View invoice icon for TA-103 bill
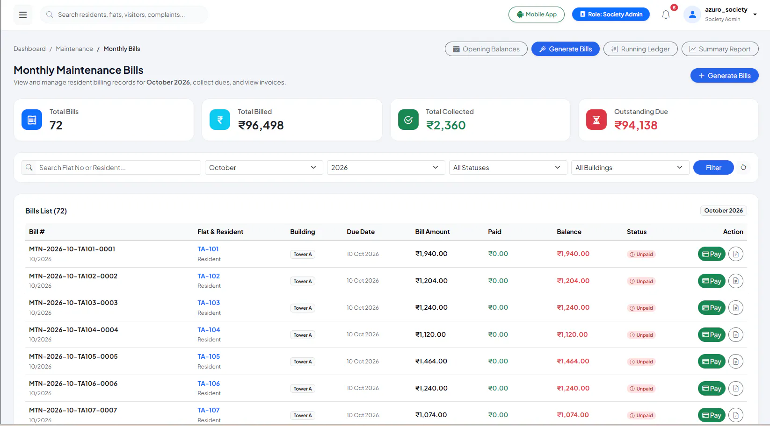This screenshot has height=426, width=770. coord(736,308)
